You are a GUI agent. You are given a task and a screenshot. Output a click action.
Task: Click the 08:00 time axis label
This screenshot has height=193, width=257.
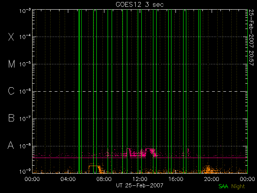(104, 179)
